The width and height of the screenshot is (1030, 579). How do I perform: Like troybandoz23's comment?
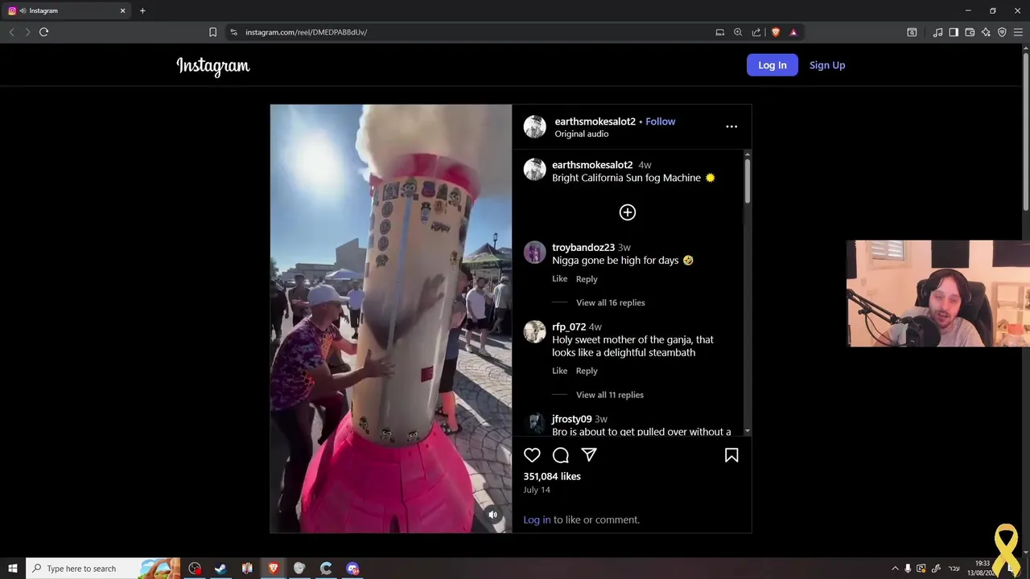coord(560,279)
